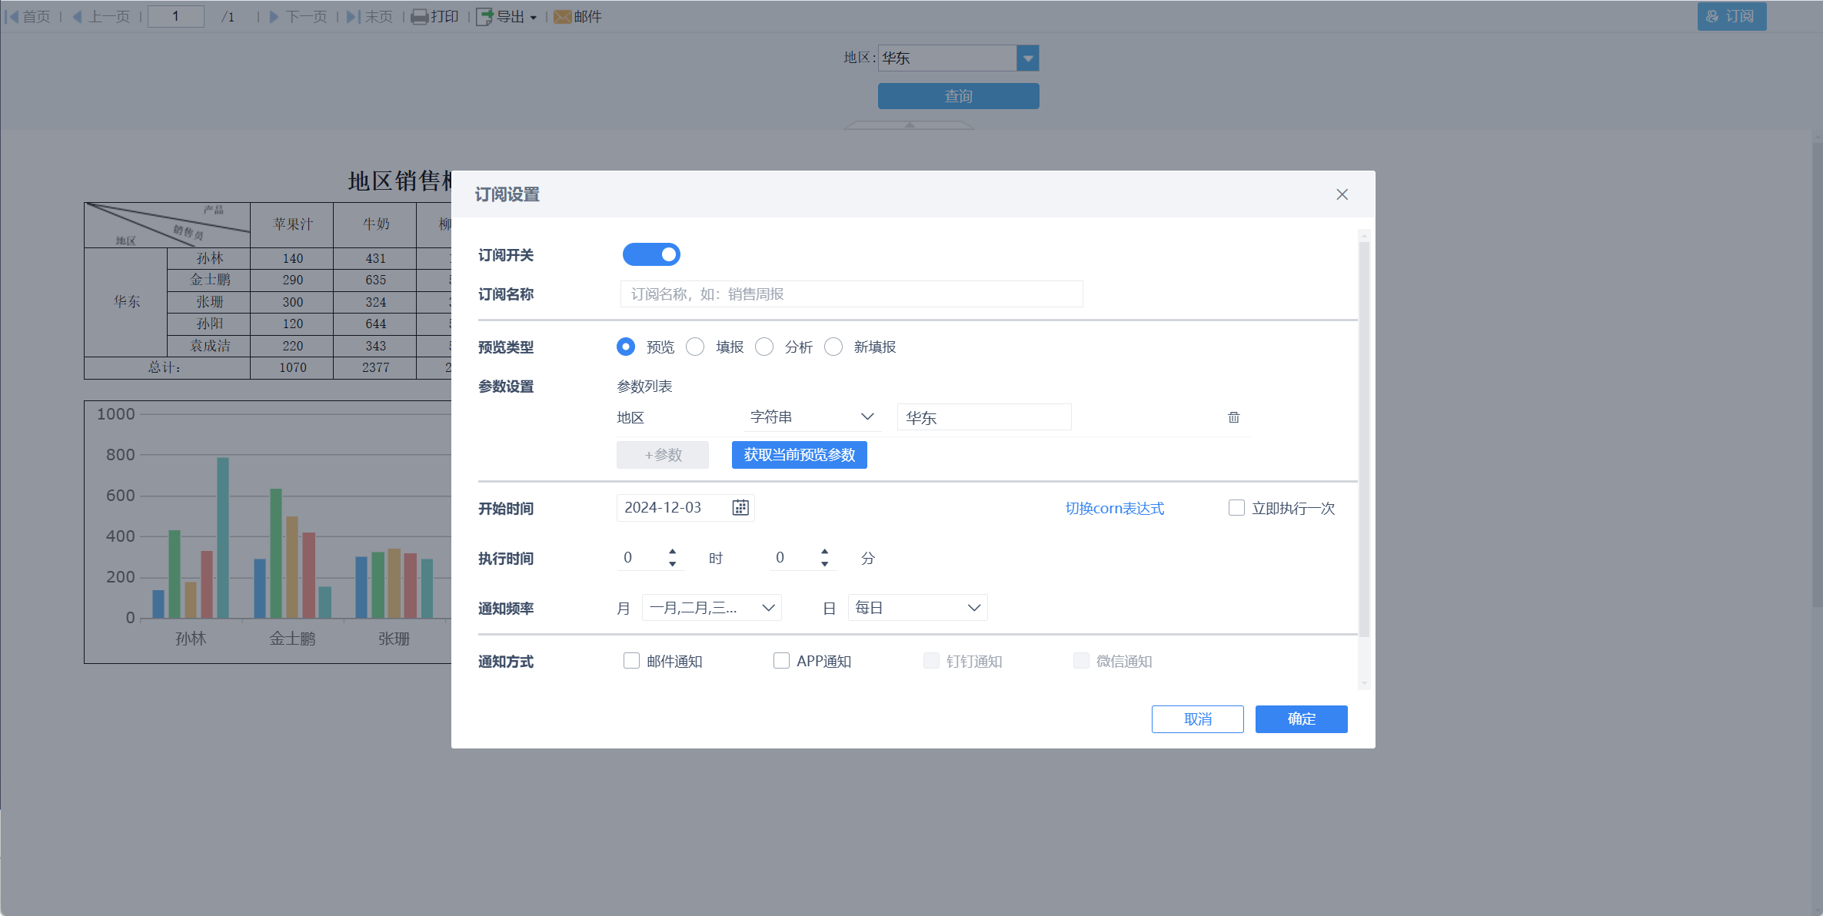
Task: Click the 邮件 mail icon
Action: 563,17
